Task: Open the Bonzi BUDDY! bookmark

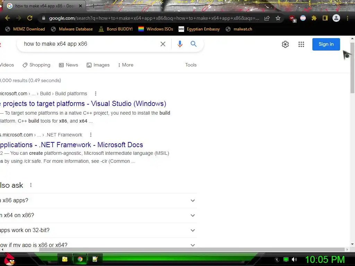Action: 116,29
